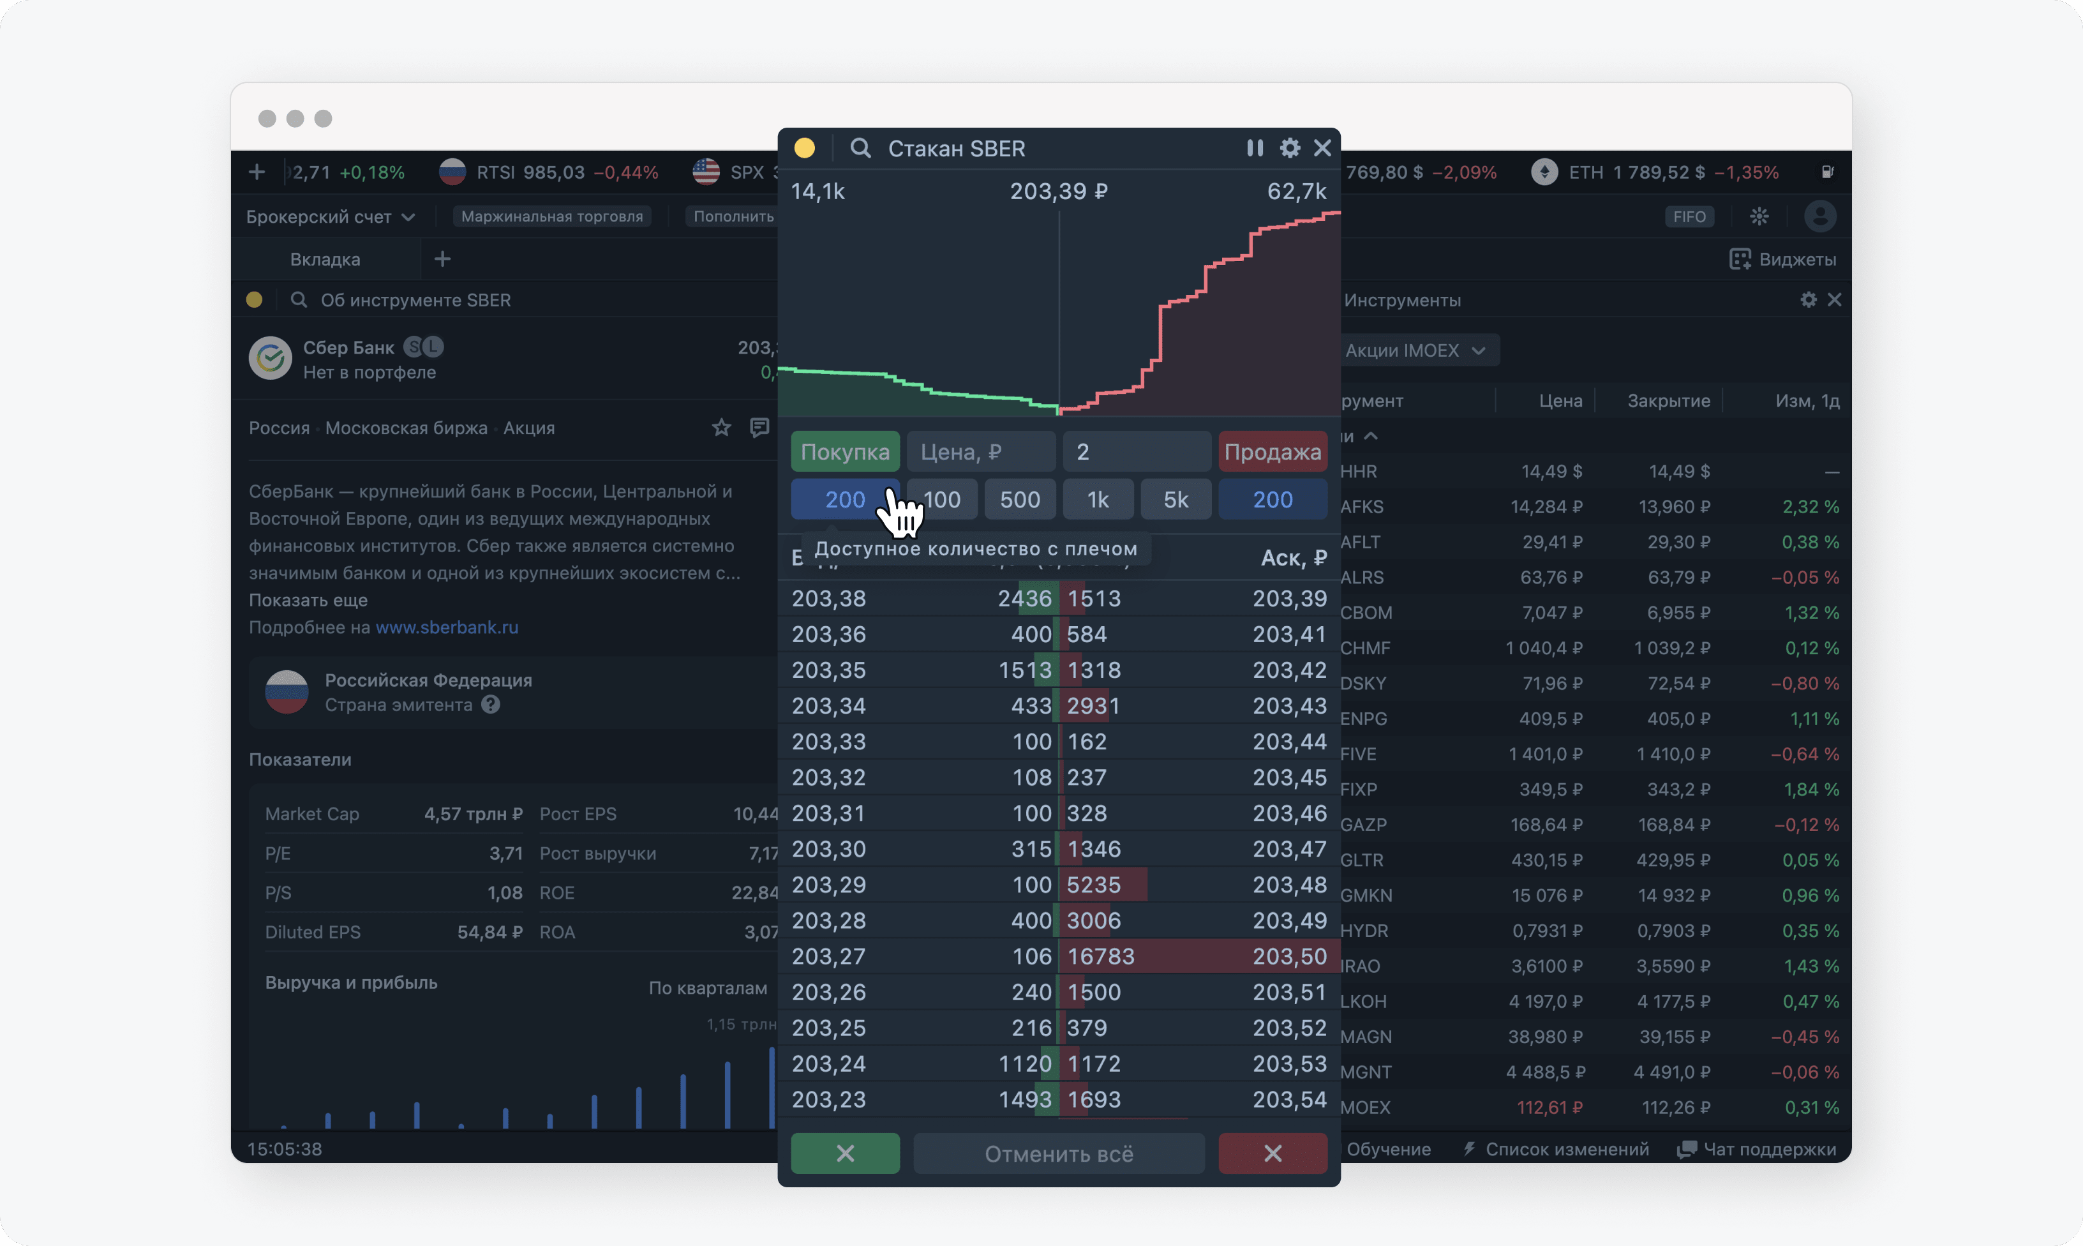Click Показать еще to expand description
This screenshot has height=1246, width=2083.
[308, 600]
